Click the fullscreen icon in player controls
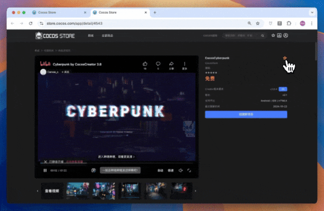 [x=189, y=171]
